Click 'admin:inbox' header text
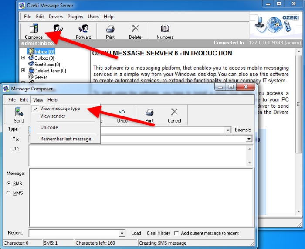The height and width of the screenshot is (249, 305). [x=37, y=43]
